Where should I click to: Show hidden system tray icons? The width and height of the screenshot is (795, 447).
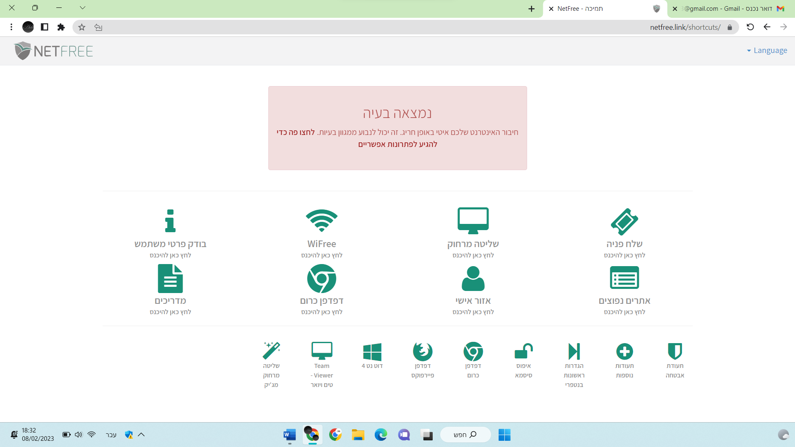[141, 435]
